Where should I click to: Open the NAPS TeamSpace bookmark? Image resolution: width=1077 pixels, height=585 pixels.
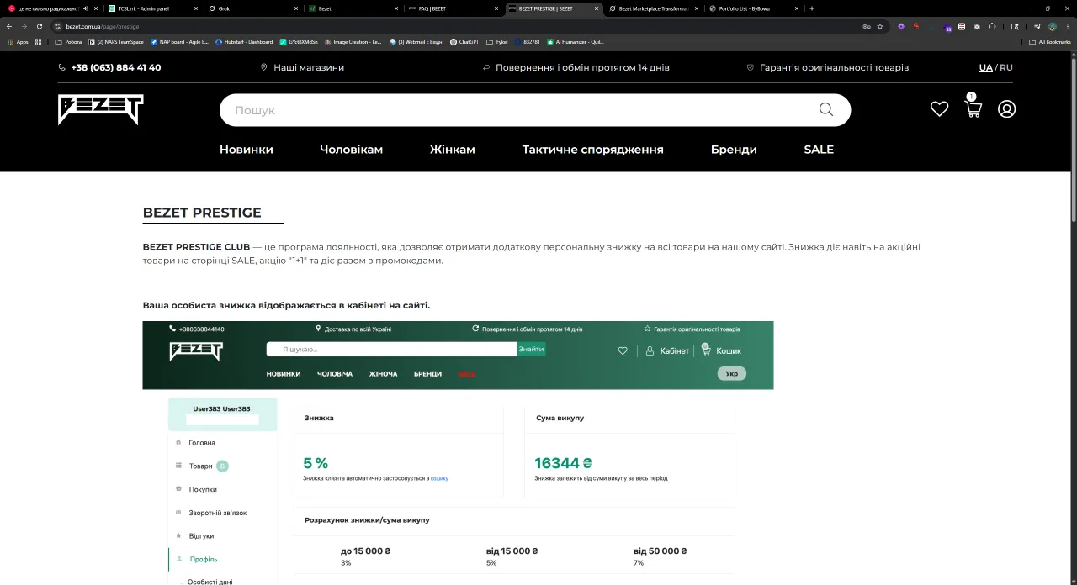coord(116,41)
